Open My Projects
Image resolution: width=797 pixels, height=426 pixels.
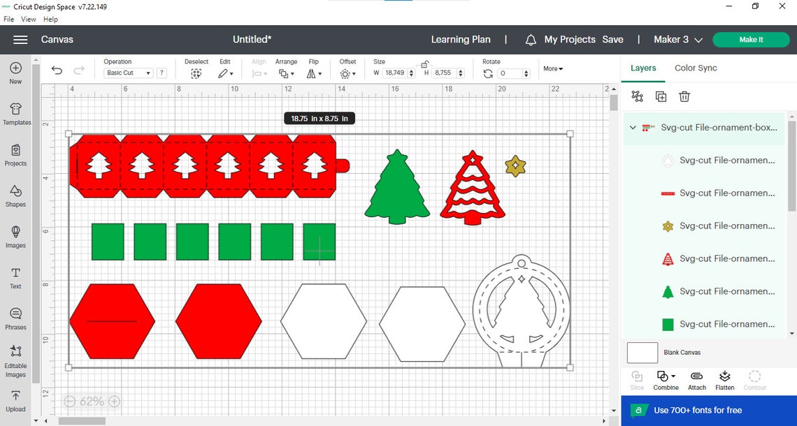point(570,40)
